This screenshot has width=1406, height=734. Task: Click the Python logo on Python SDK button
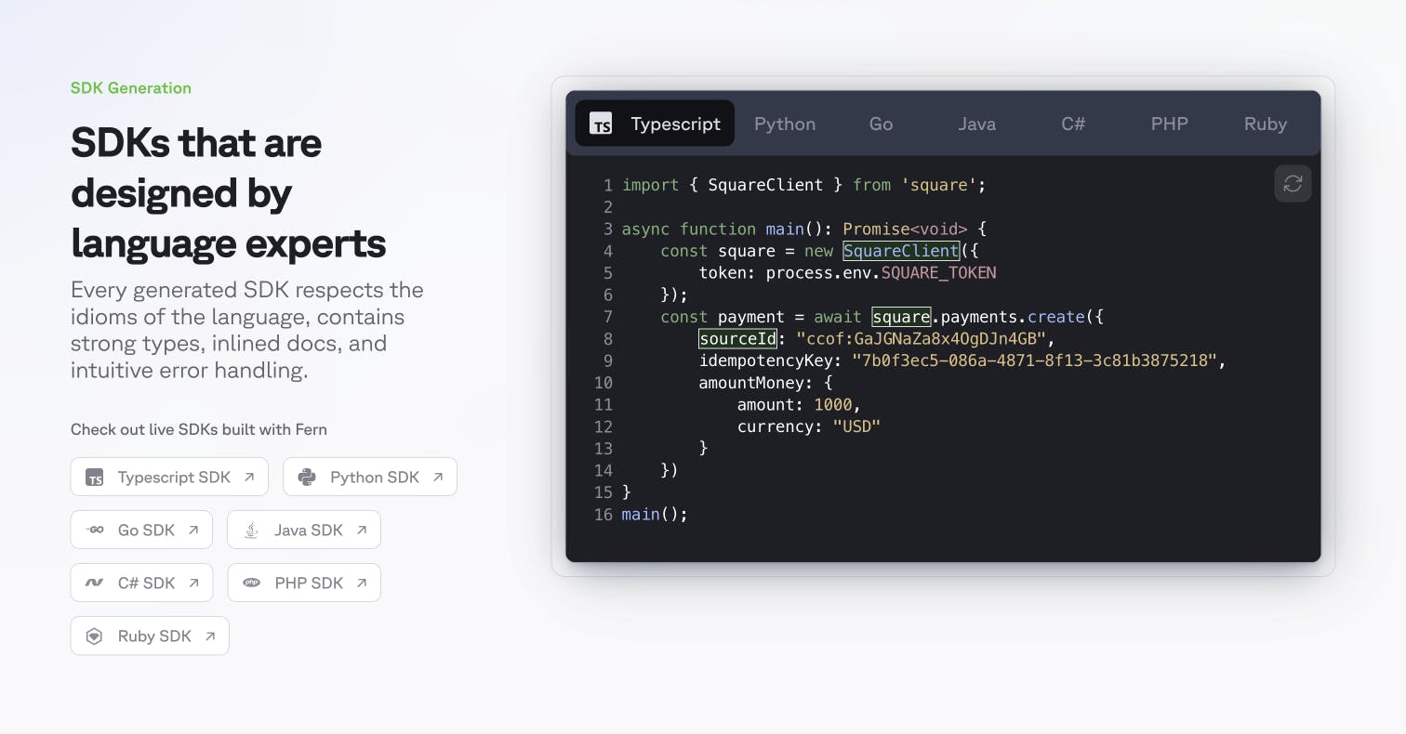coord(307,478)
